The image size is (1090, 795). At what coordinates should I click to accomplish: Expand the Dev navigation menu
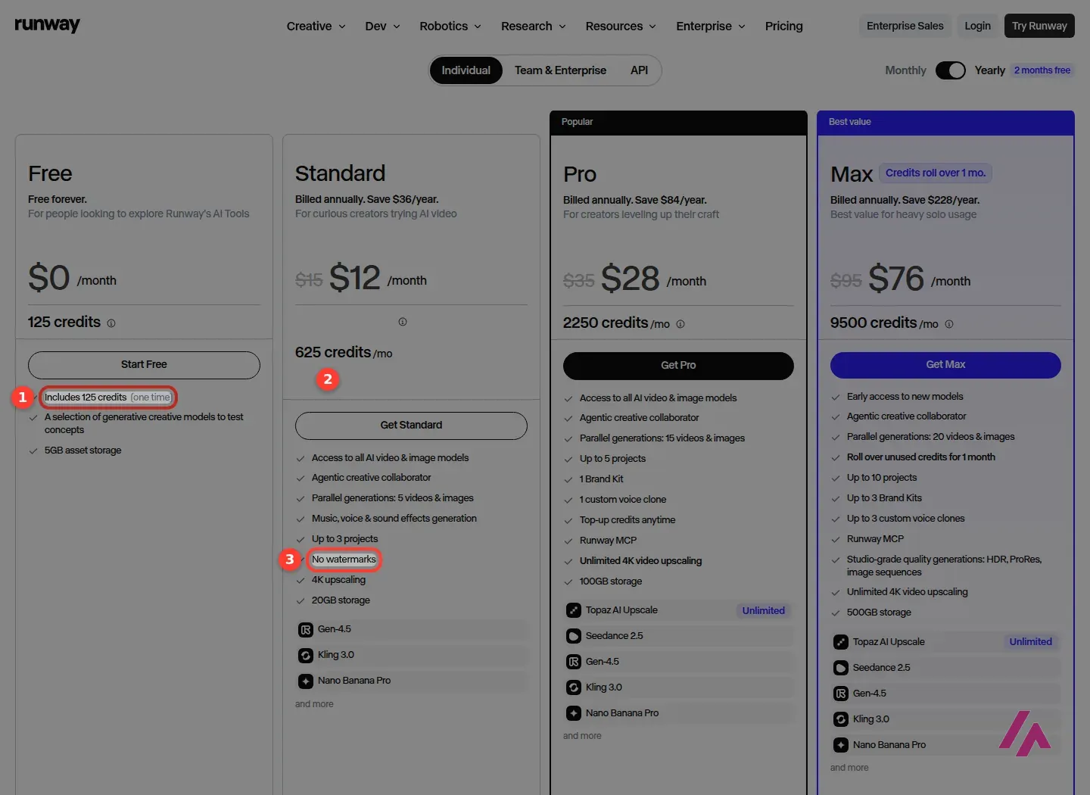coord(383,26)
